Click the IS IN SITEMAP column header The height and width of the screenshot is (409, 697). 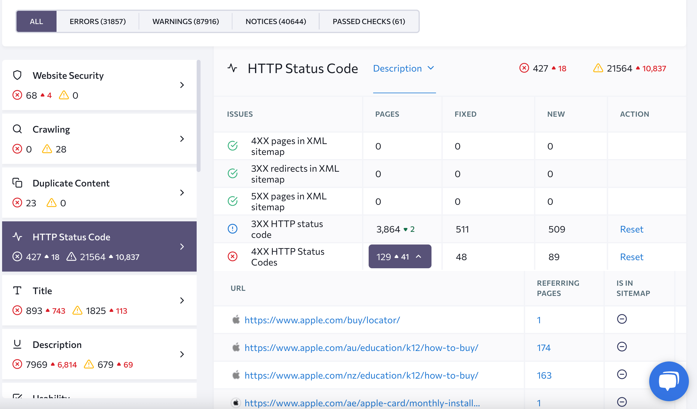pyautogui.click(x=633, y=288)
